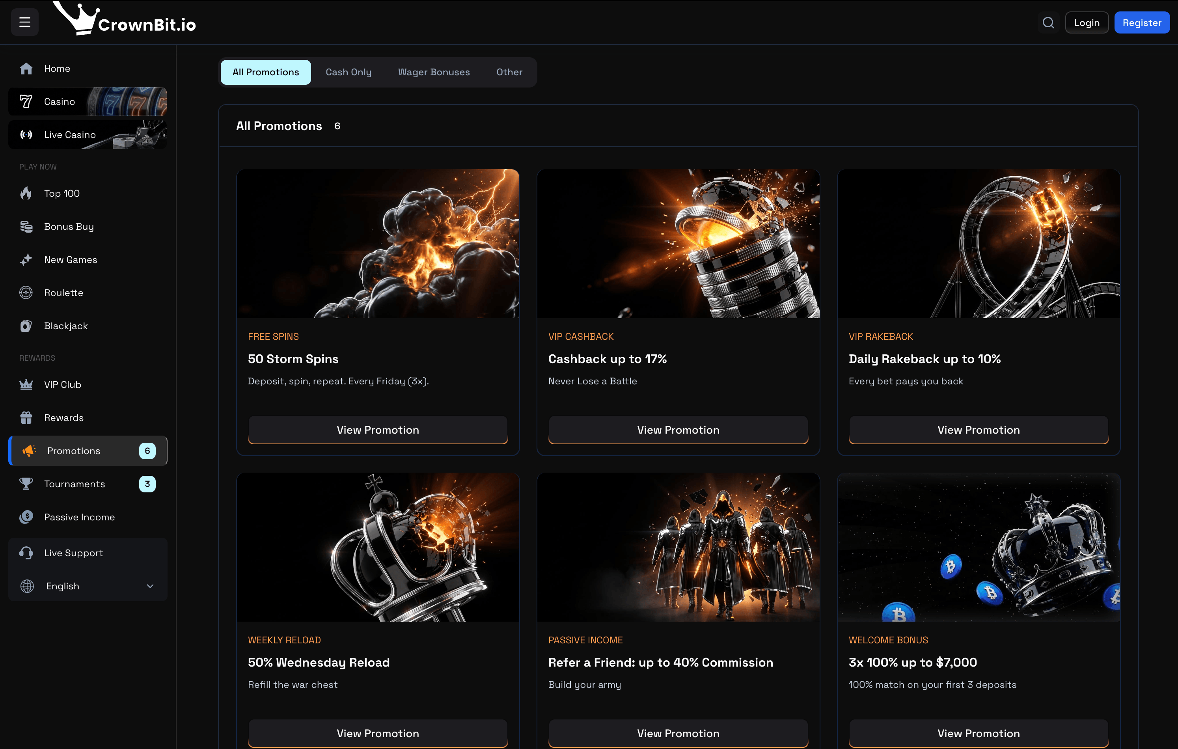Click the Casino seven icon
Image resolution: width=1178 pixels, height=749 pixels.
[26, 101]
